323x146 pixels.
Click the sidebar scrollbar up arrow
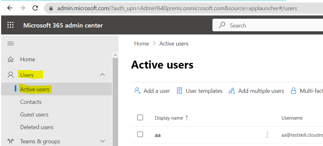tap(115, 55)
